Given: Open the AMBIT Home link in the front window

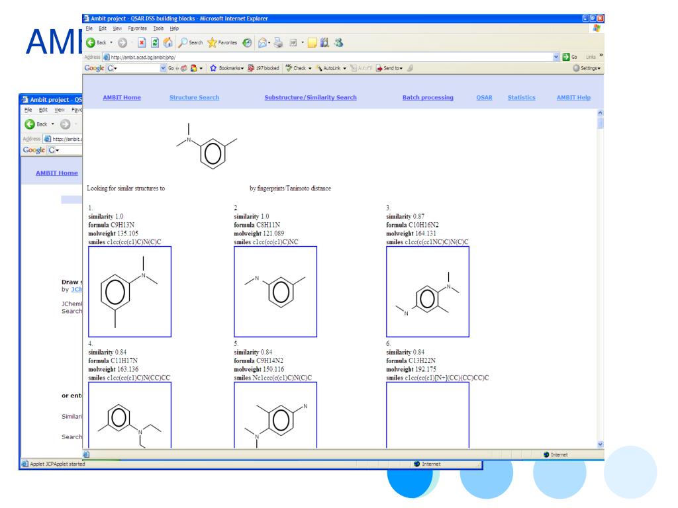Looking at the screenshot, I should pos(122,98).
